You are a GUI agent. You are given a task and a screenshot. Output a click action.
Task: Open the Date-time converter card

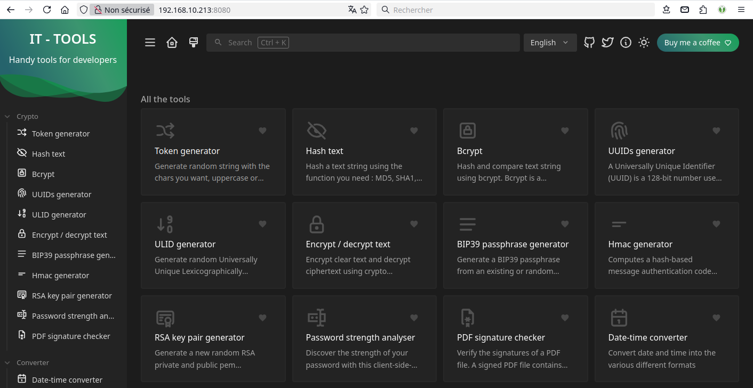[x=666, y=338]
